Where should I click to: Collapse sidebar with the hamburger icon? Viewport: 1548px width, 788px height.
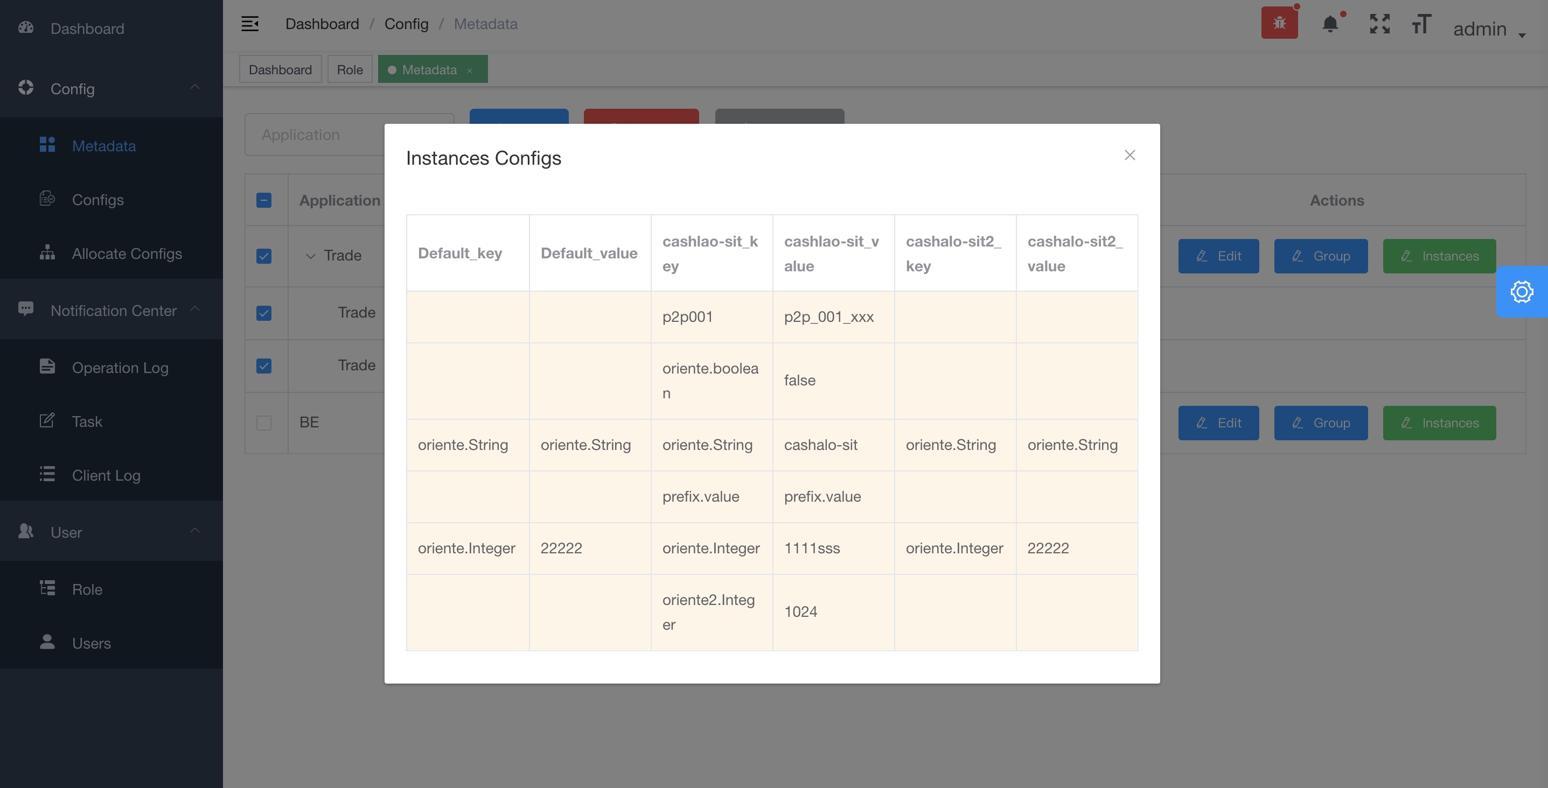pyautogui.click(x=250, y=24)
